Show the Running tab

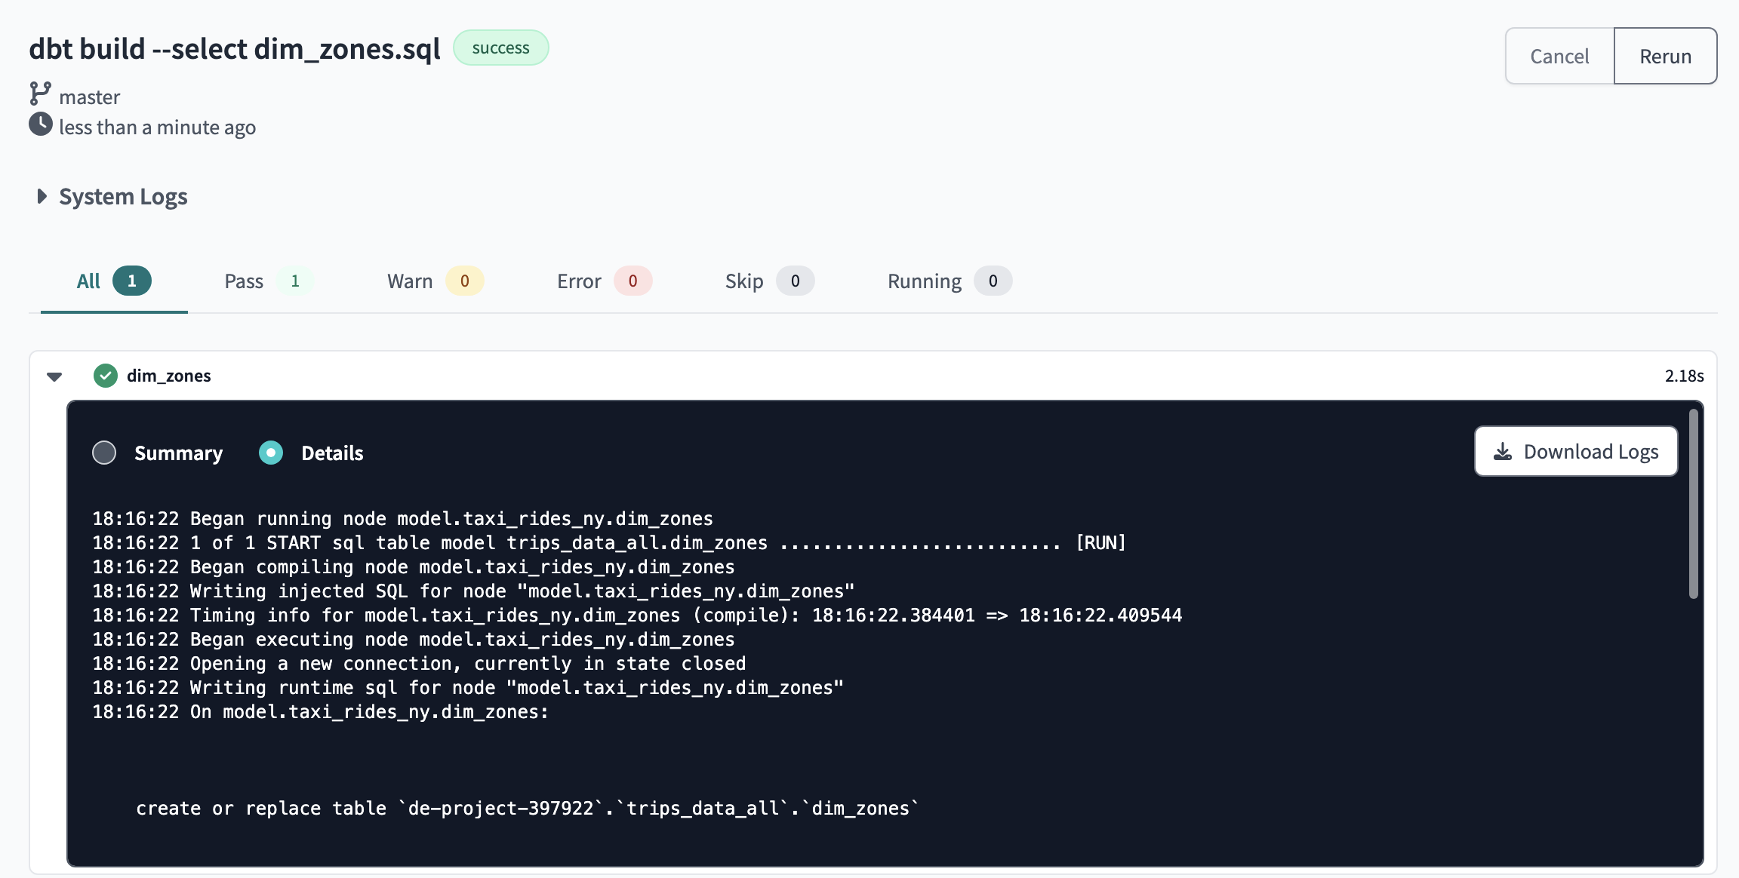[950, 281]
